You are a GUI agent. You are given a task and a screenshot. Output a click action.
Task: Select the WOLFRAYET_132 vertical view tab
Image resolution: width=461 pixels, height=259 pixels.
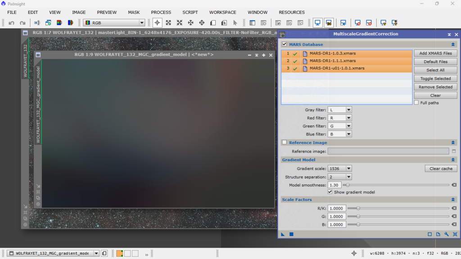[25, 61]
